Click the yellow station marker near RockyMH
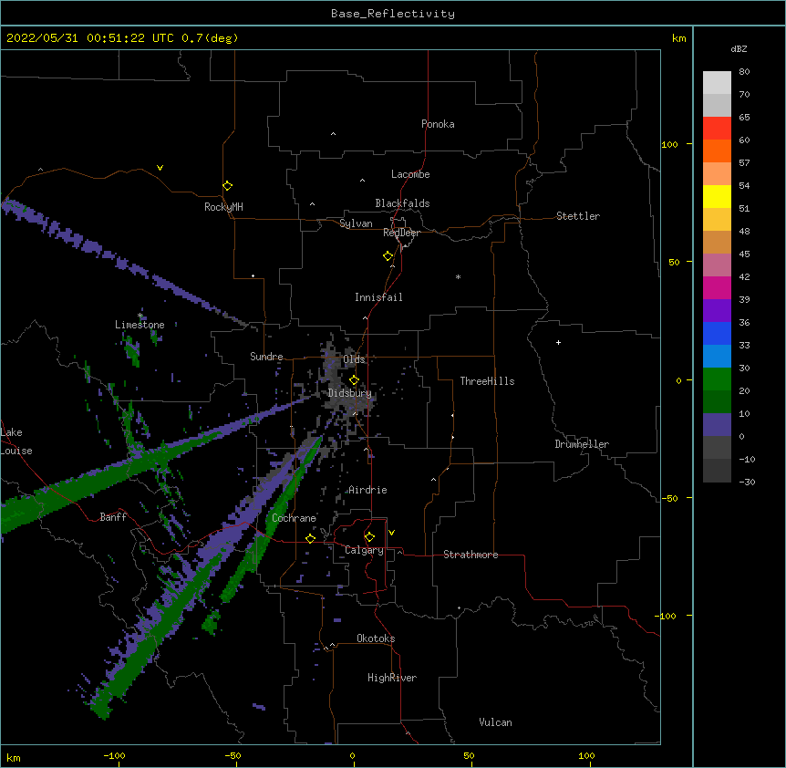The image size is (786, 768). (227, 186)
